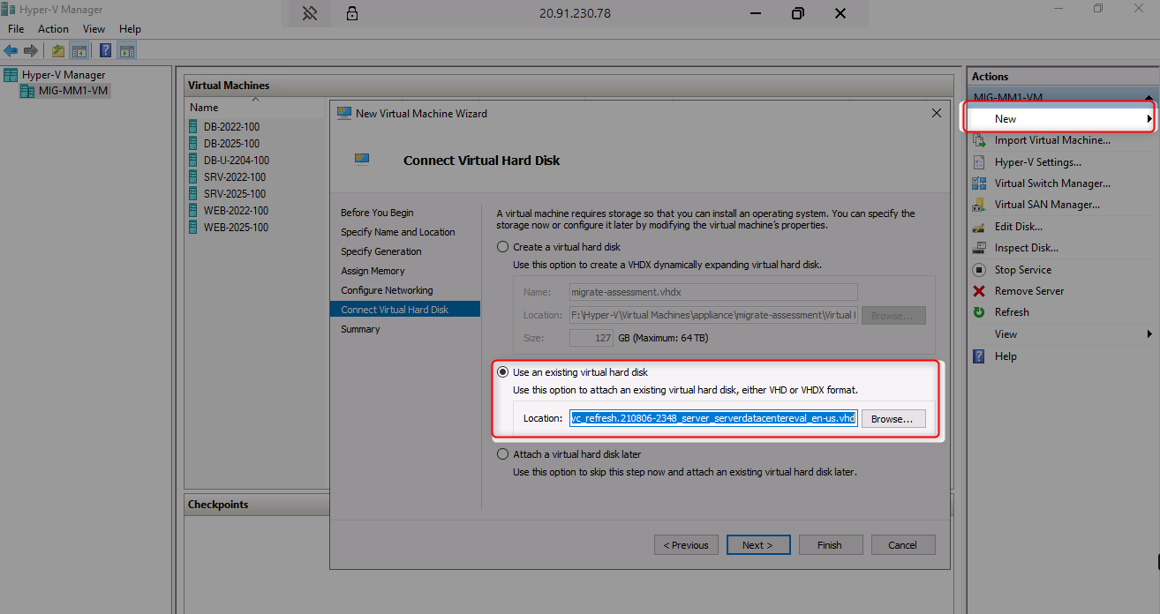This screenshot has height=614, width=1160.
Task: Click the Next button
Action: [x=757, y=545]
